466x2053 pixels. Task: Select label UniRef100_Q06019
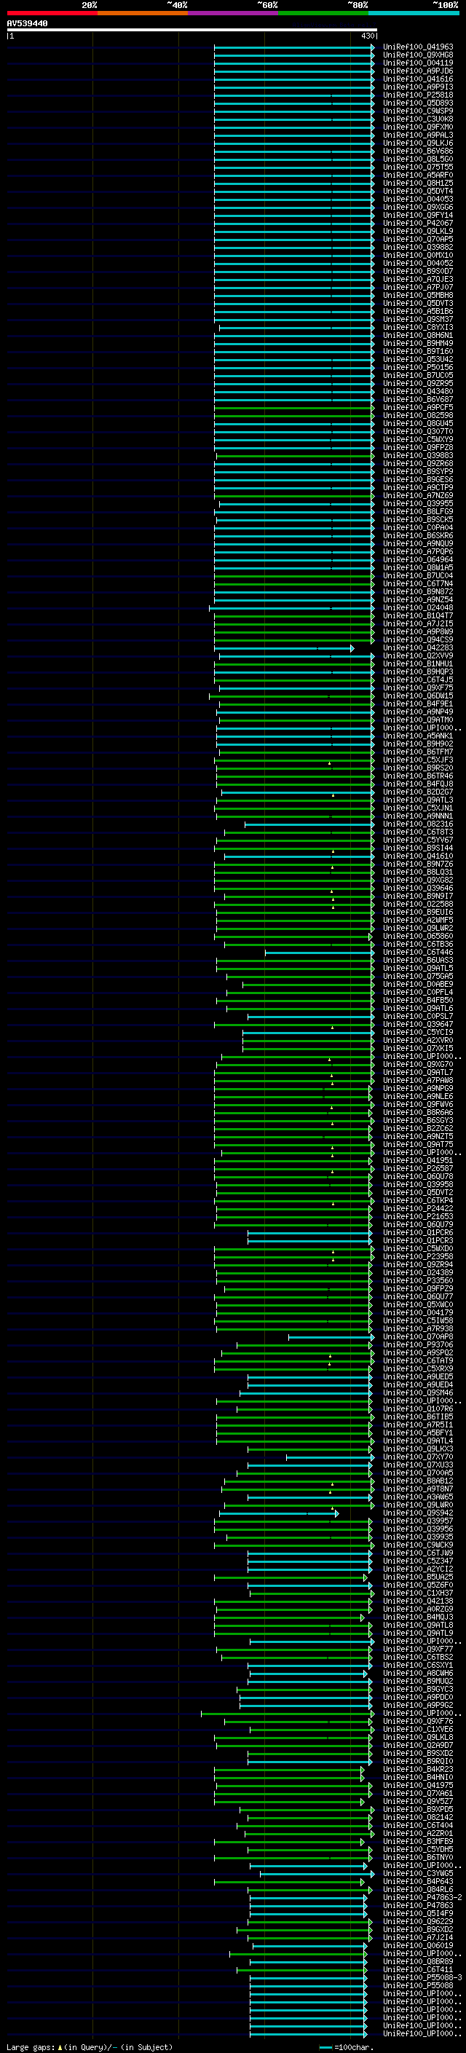(418, 1945)
